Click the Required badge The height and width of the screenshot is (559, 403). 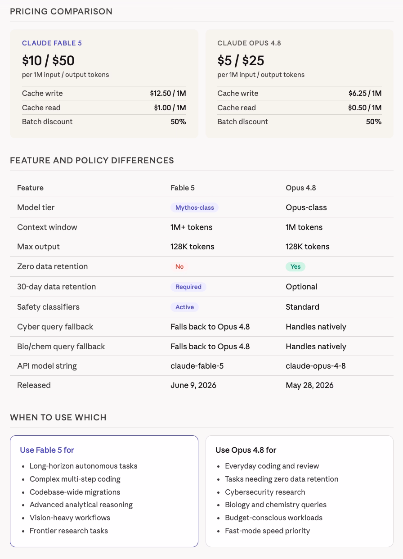pos(188,287)
